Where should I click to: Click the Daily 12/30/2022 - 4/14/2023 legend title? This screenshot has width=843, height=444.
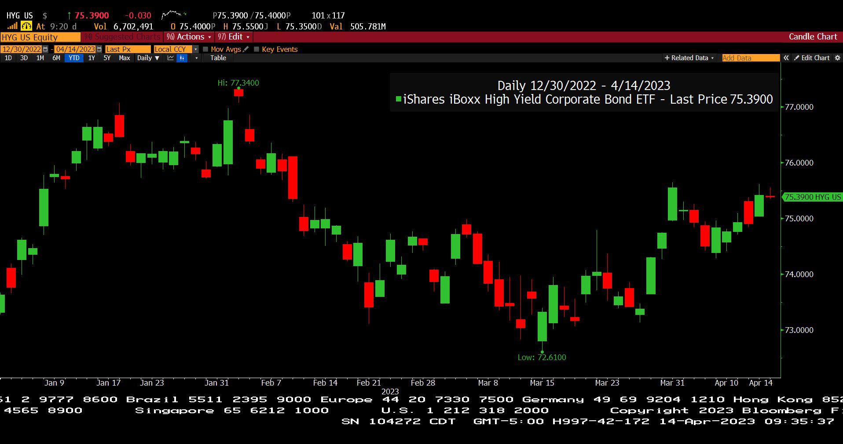point(584,85)
